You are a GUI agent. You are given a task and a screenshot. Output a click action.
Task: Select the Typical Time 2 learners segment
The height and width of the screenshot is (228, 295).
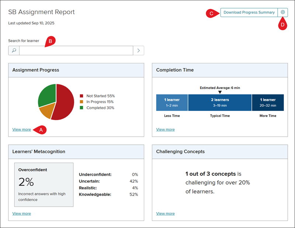[x=220, y=102]
